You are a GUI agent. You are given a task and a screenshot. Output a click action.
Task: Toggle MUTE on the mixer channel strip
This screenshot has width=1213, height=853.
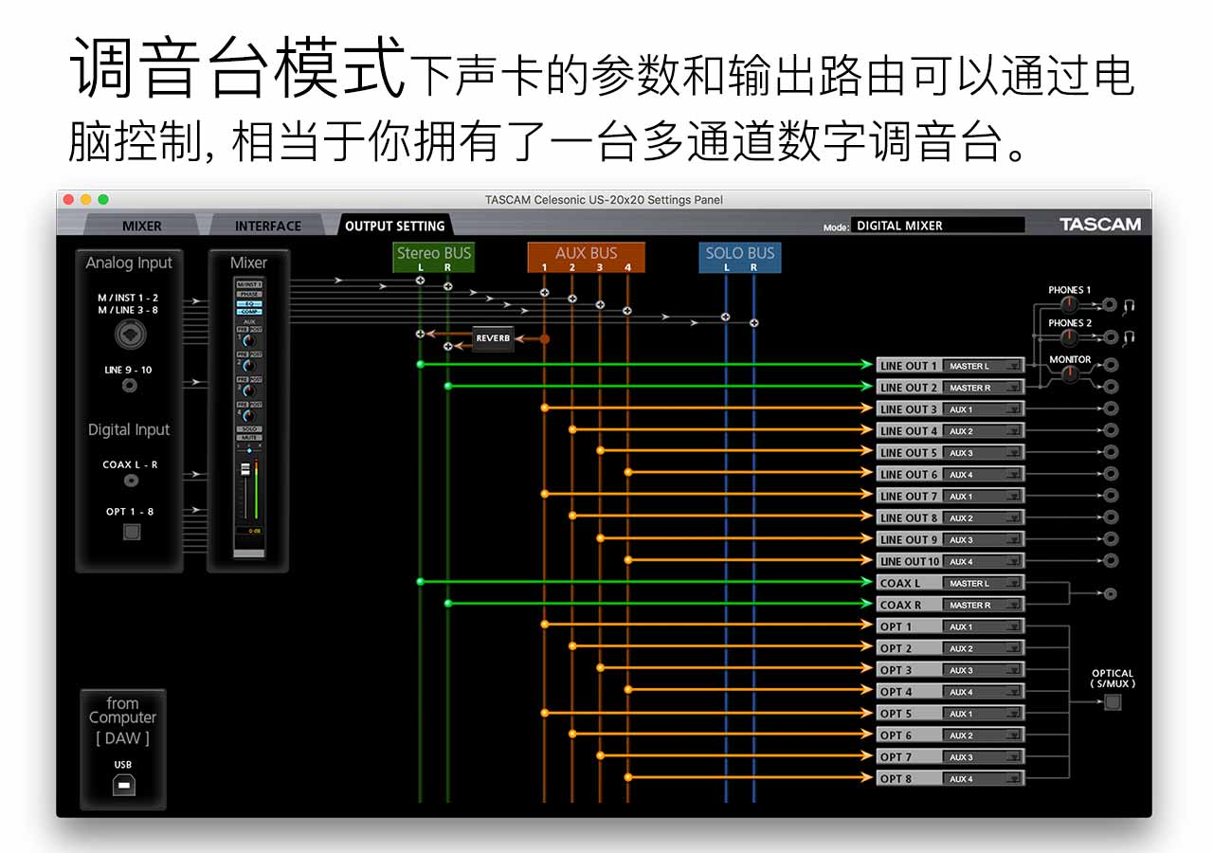[248, 437]
